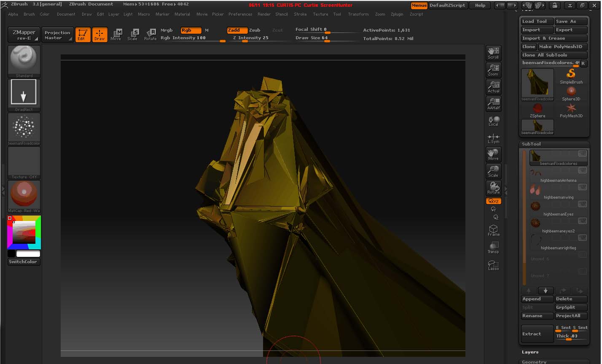Adjust the Draw Size slider
This screenshot has width=602, height=364.
(326, 38)
